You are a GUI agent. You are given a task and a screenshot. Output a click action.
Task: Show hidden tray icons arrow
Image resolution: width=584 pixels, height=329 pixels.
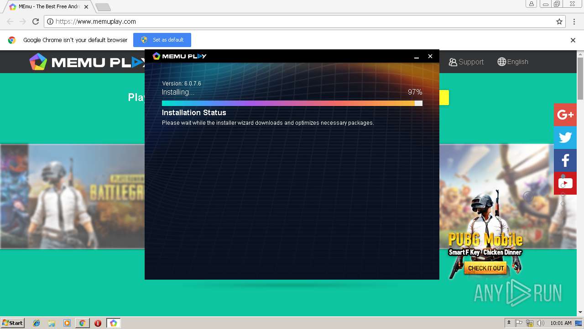(x=509, y=323)
